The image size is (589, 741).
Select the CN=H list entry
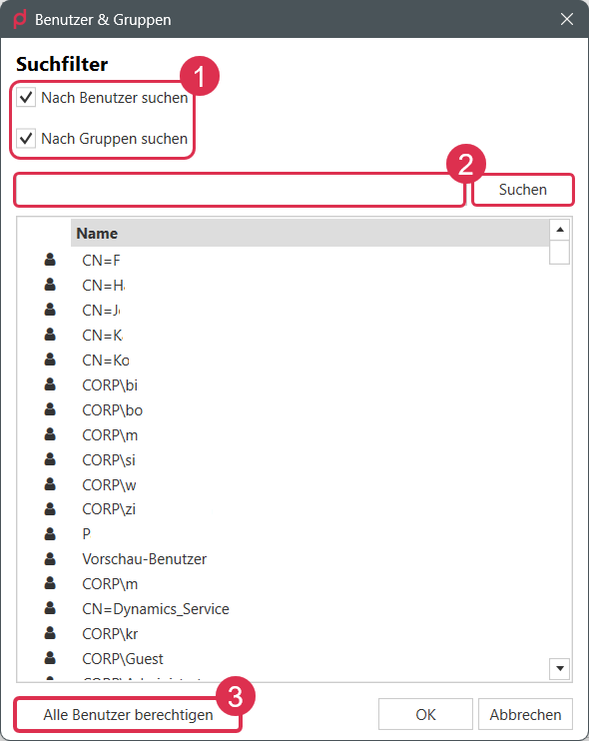[x=104, y=286]
